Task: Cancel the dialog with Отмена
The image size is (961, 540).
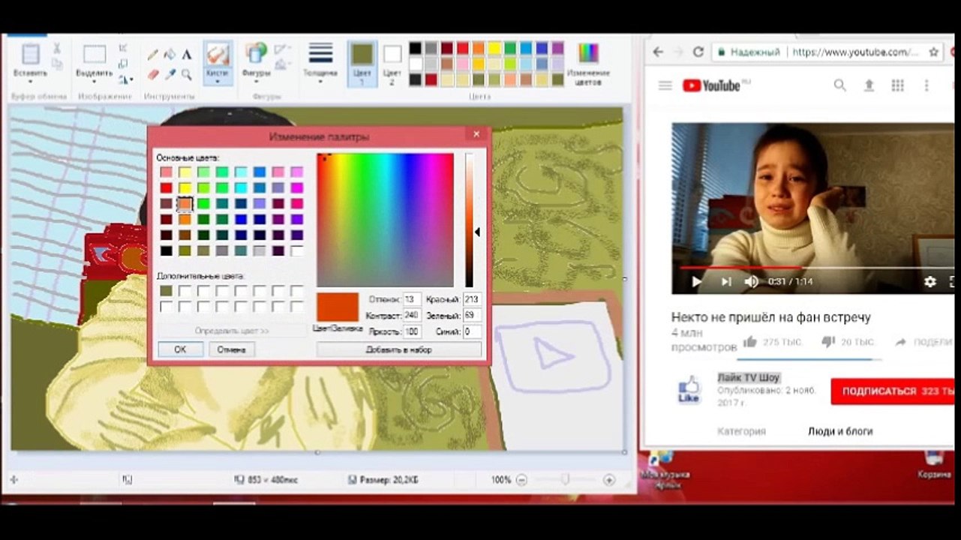Action: pos(232,349)
